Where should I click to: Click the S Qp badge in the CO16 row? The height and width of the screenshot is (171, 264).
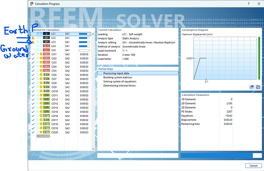46,116
